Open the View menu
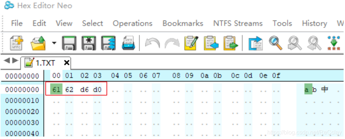 pyautogui.click(x=64, y=23)
